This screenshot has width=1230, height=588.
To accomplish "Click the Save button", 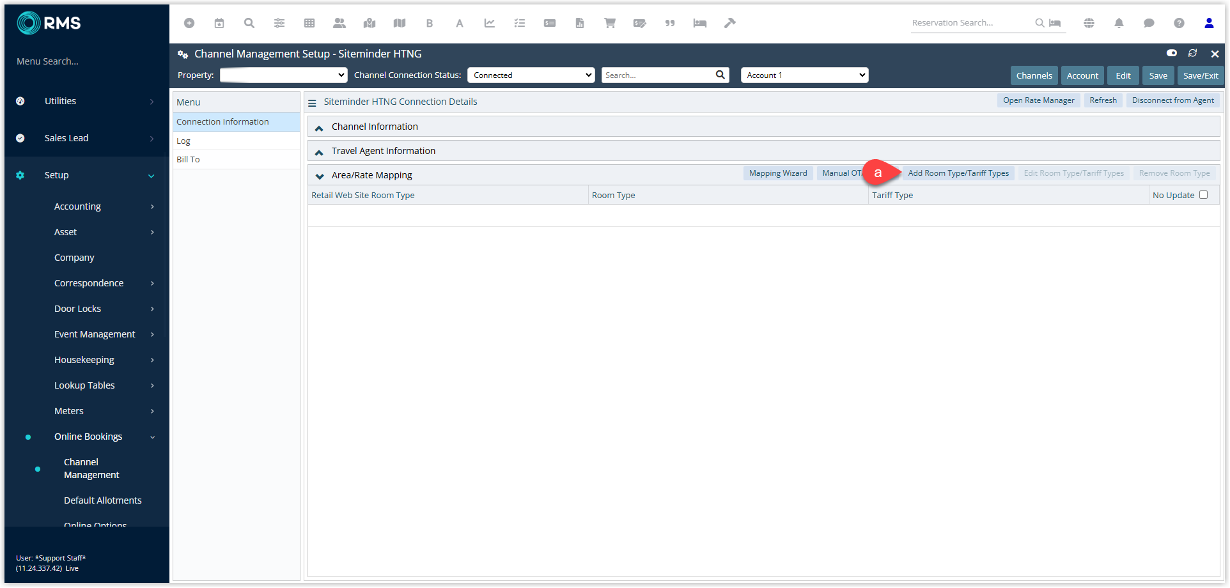I will [x=1158, y=75].
